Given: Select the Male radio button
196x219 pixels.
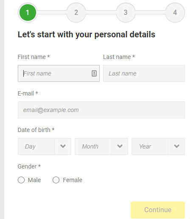Looking at the screenshot, I should pos(21,180).
